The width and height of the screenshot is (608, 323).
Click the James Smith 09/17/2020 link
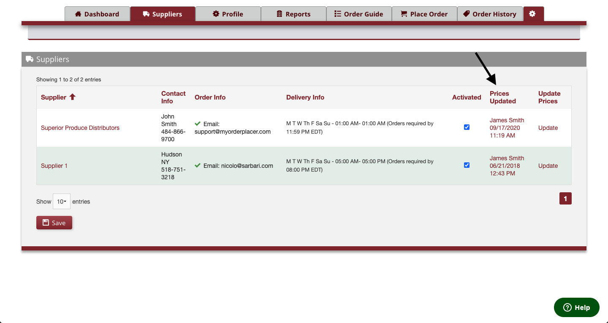point(507,128)
